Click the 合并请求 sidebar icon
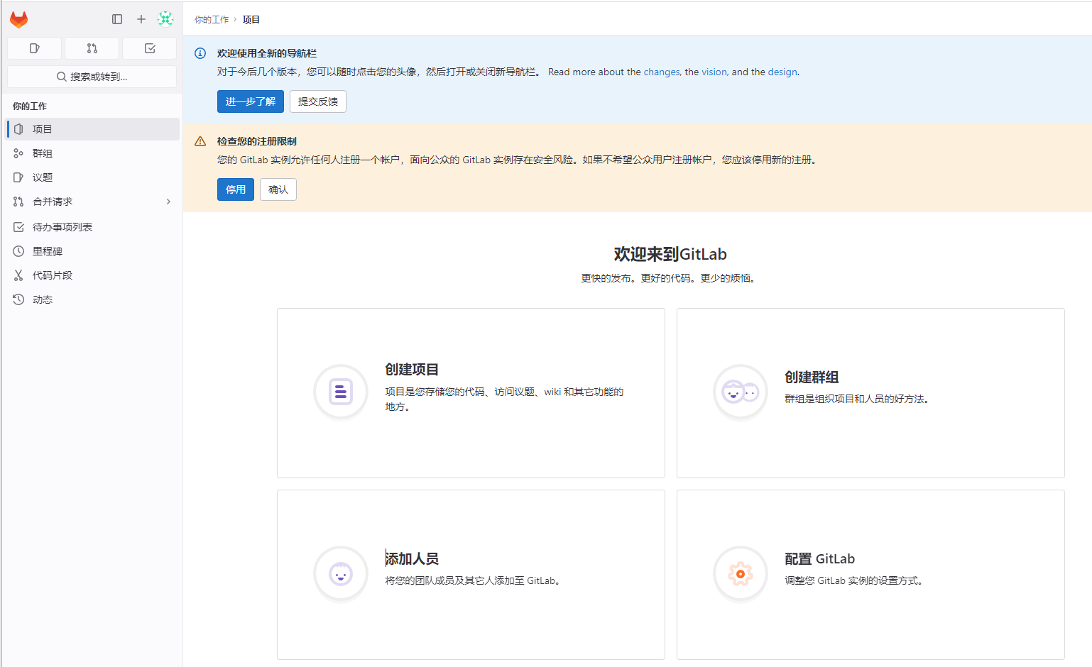The width and height of the screenshot is (1092, 667). pos(18,202)
